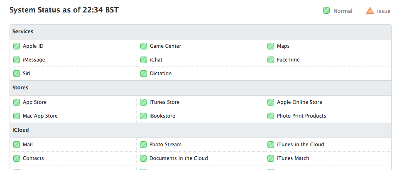
Task: Open the iMessage service status
Action: point(34,60)
